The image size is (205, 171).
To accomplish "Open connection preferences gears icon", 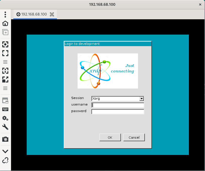I will coord(5,118).
